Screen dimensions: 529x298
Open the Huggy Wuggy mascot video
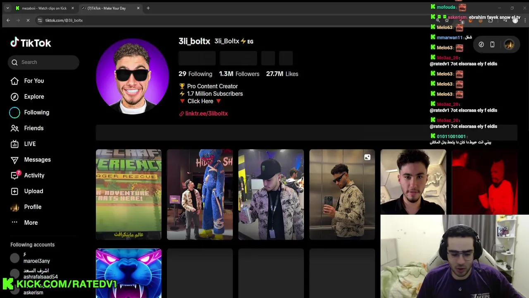(200, 195)
